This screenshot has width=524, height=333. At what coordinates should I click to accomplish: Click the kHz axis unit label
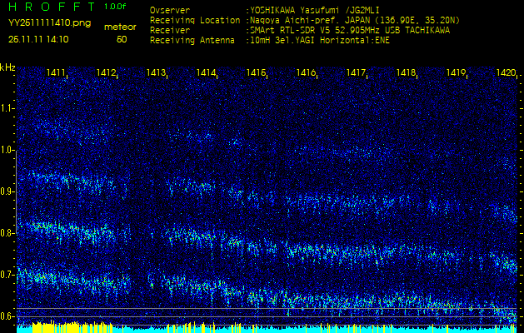point(7,67)
